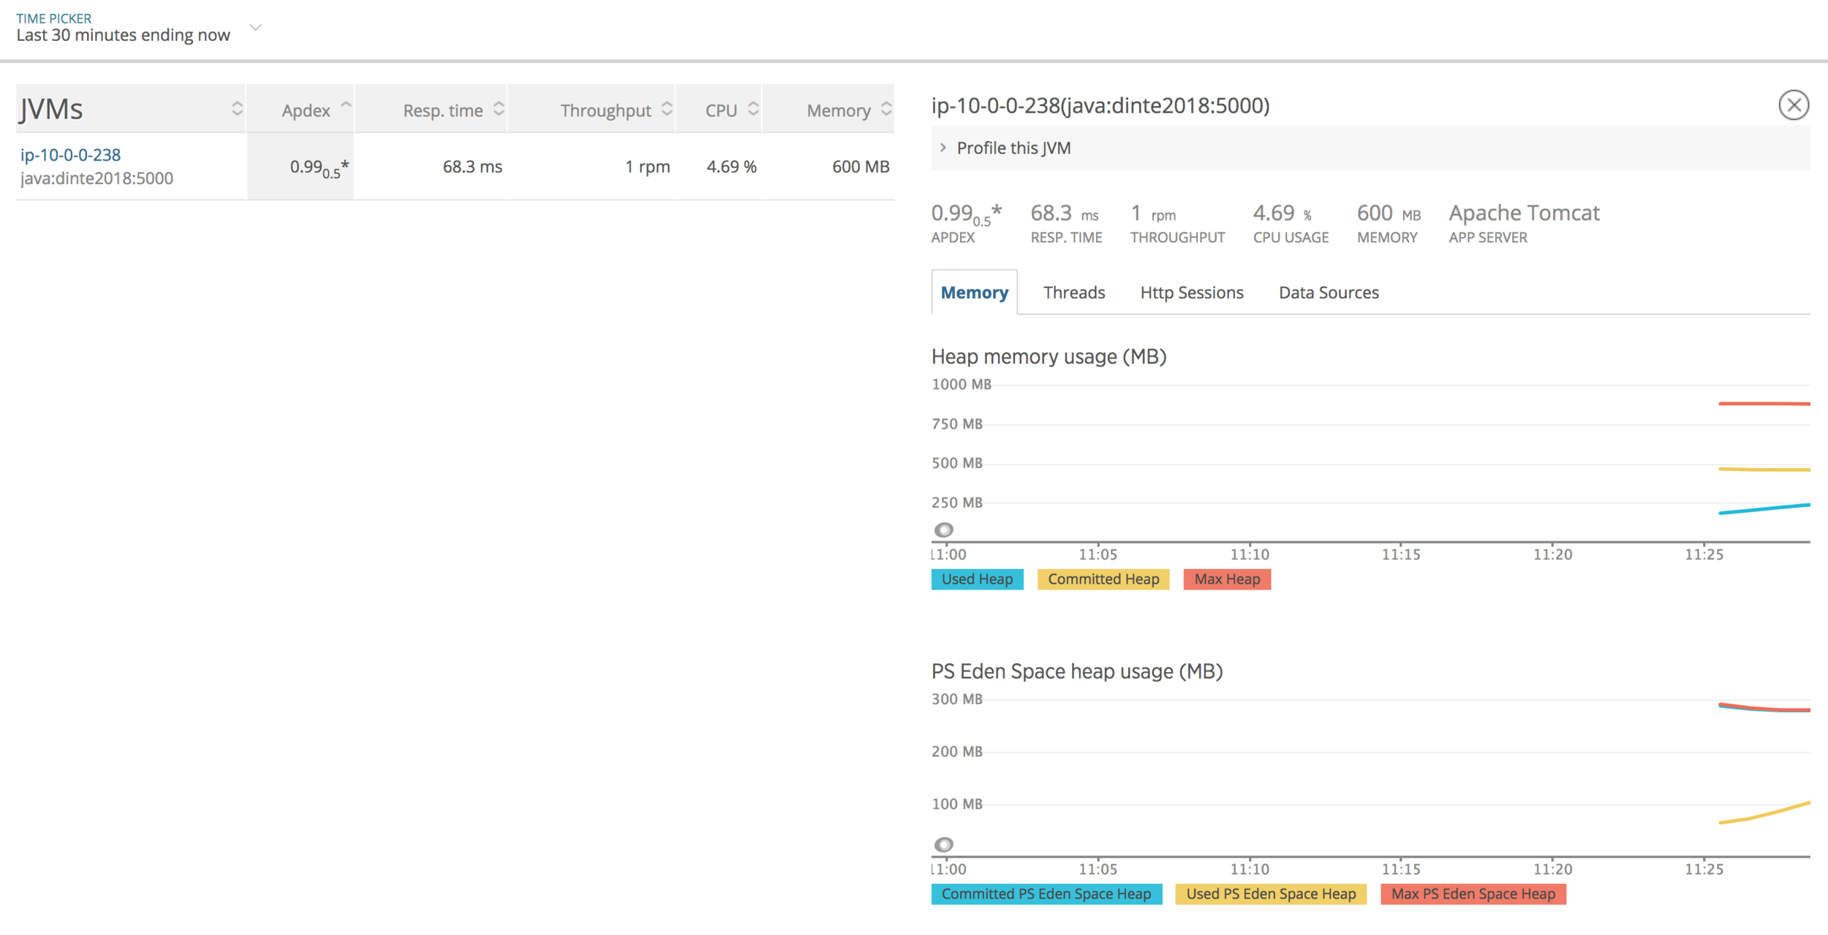
Task: Select the Data Sources tab
Action: (1328, 293)
